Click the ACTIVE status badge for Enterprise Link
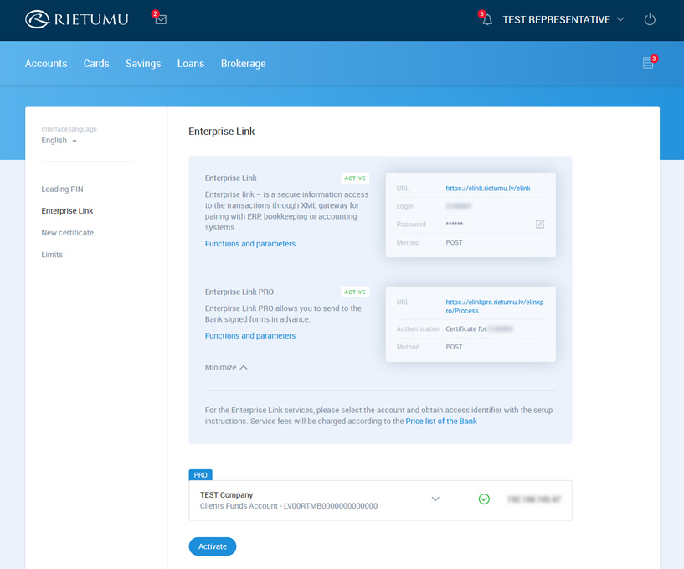The image size is (684, 569). pos(354,178)
